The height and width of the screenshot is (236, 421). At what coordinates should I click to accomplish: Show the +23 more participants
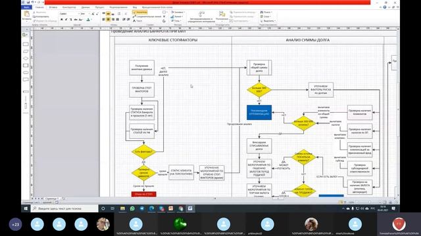click(x=15, y=224)
